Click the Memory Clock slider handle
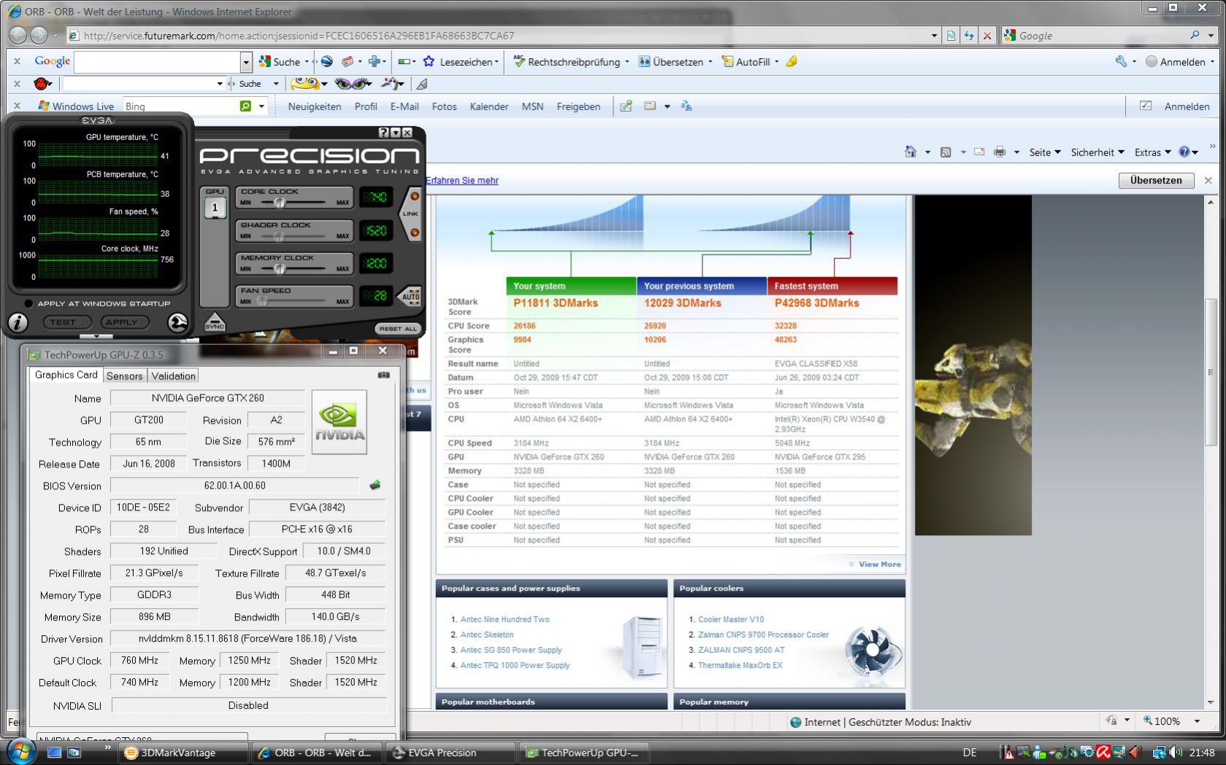This screenshot has height=765, width=1226. click(x=279, y=268)
